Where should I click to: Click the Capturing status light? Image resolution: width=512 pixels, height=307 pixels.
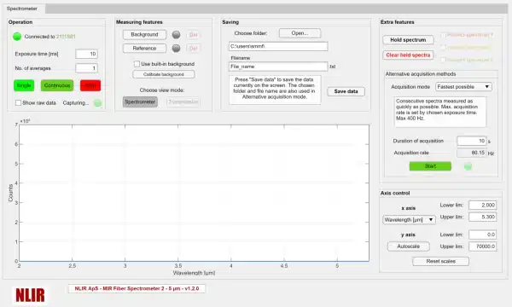(x=97, y=103)
